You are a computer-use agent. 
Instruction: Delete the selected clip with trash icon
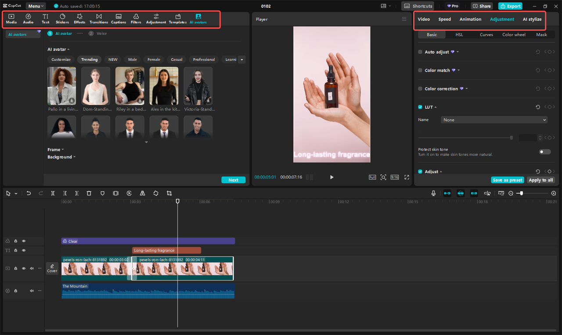(x=89, y=193)
